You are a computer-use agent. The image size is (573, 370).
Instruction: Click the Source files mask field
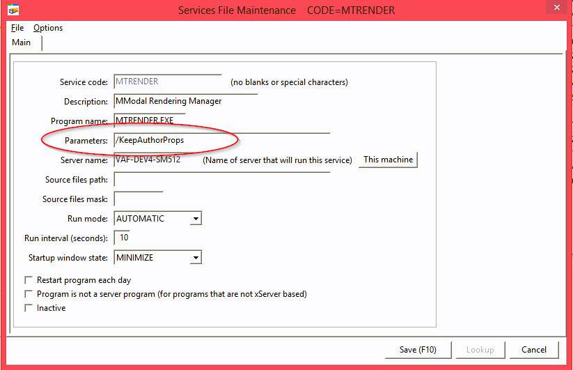click(137, 199)
